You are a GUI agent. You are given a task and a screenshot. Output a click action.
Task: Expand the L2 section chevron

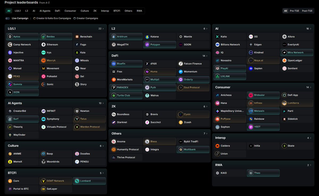(x=207, y=29)
